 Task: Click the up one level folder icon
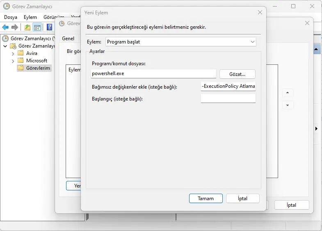[x=27, y=27]
